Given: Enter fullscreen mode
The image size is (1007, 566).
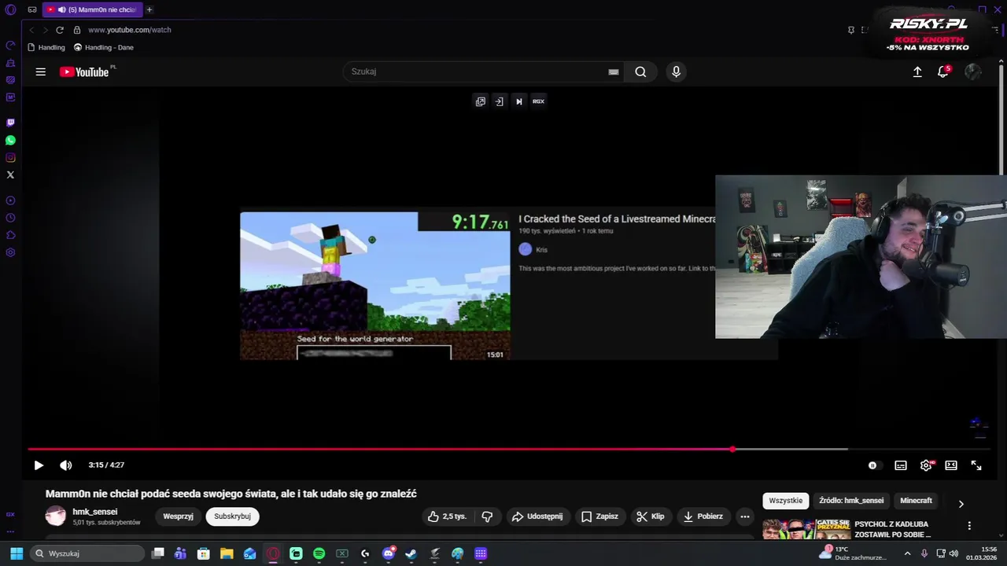Looking at the screenshot, I should pyautogui.click(x=976, y=465).
